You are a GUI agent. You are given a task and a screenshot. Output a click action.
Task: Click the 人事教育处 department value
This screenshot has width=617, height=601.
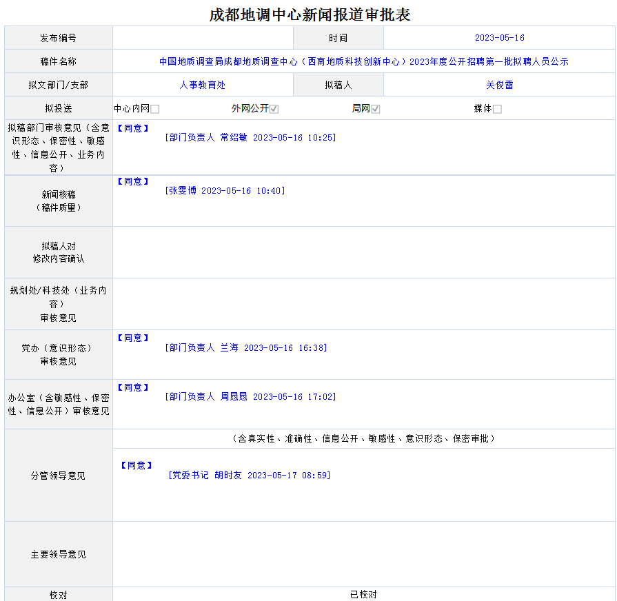tap(202, 85)
